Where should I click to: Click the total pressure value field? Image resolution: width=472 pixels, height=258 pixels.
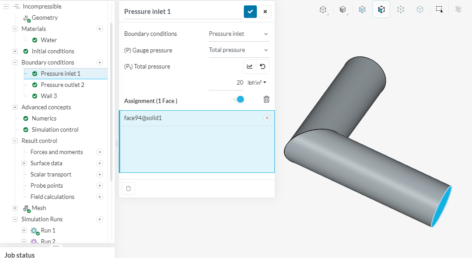click(227, 82)
